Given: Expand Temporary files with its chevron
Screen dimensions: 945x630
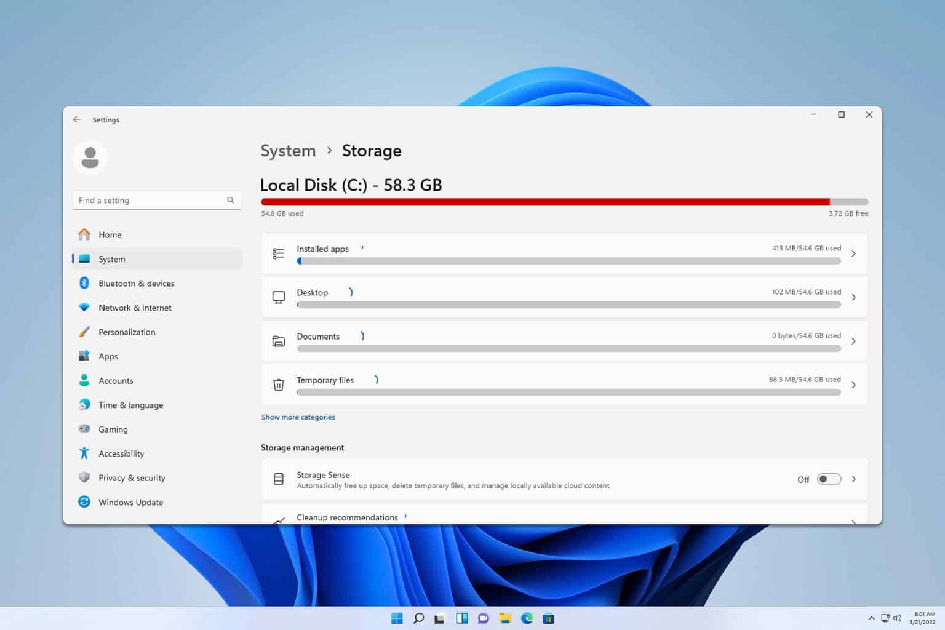Looking at the screenshot, I should click(x=853, y=385).
